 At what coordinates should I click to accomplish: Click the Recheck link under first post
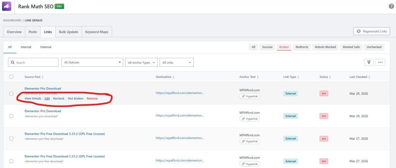(x=59, y=99)
